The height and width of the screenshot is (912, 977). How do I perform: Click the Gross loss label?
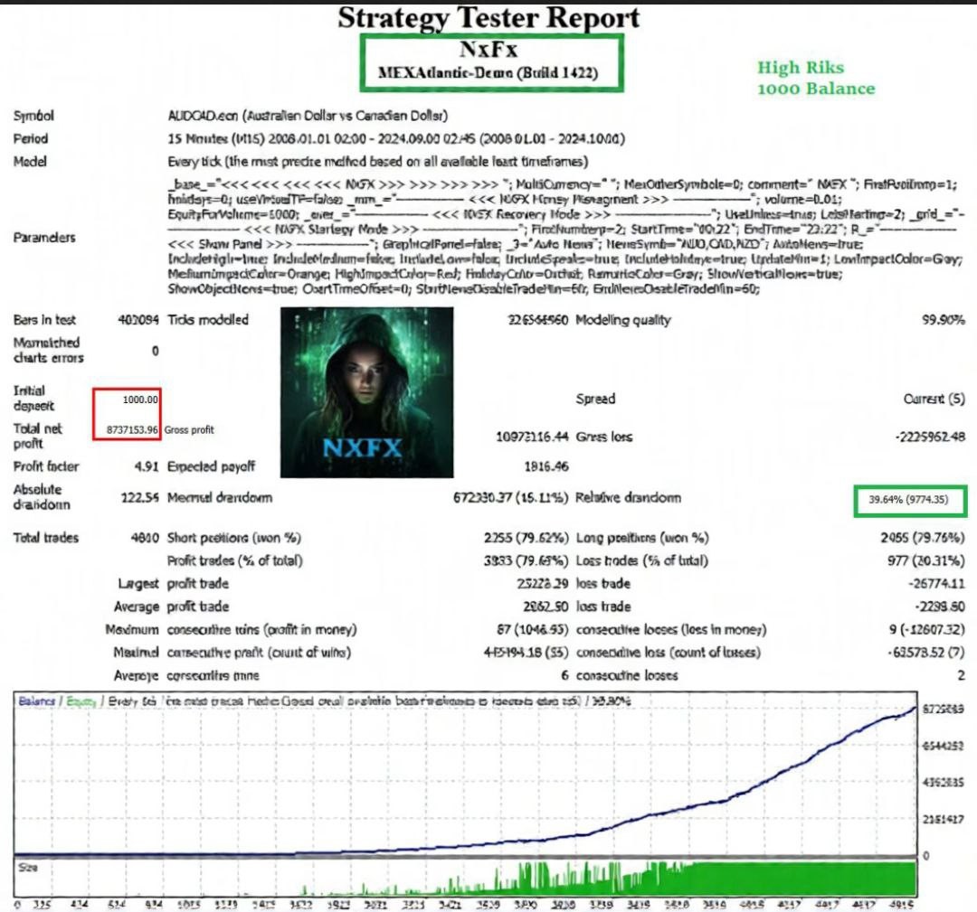tap(603, 437)
